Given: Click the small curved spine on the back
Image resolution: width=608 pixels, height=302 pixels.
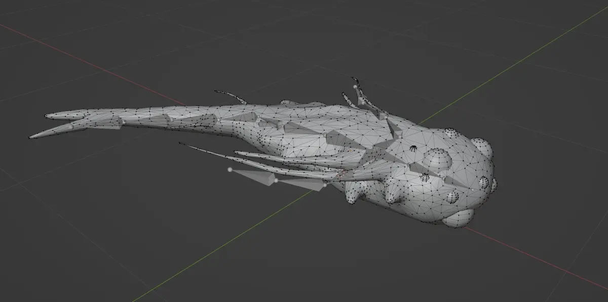Looking at the screenshot, I should (231, 96).
